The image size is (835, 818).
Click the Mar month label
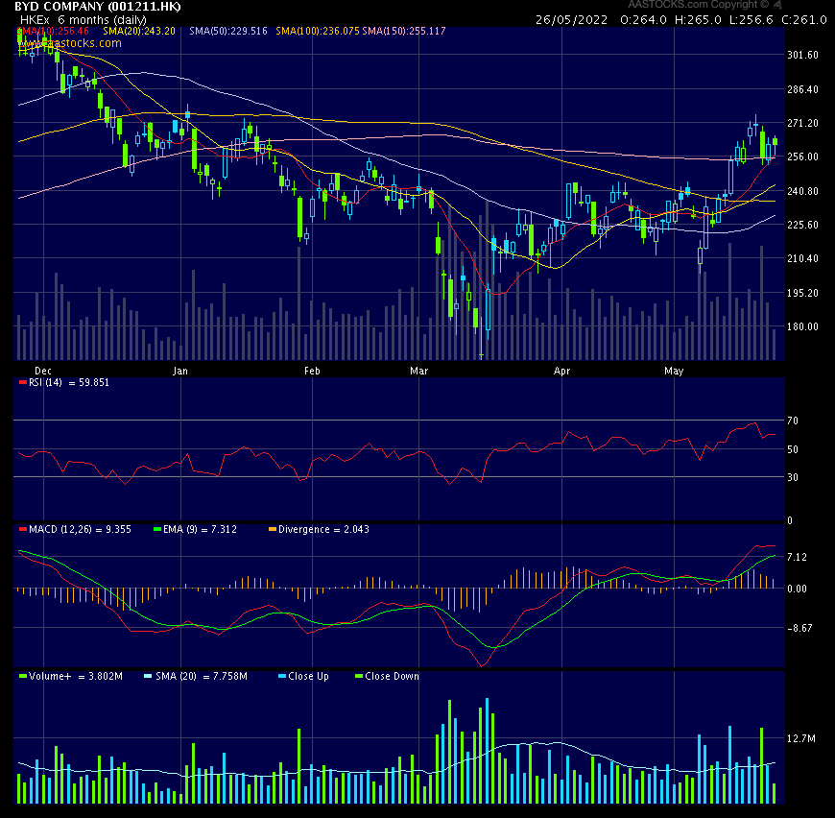pyautogui.click(x=419, y=371)
